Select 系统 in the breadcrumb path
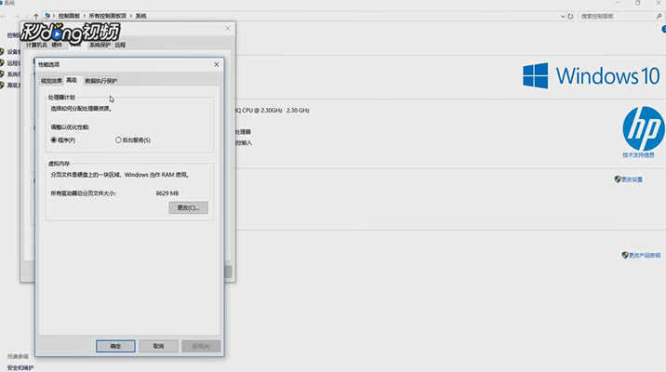This screenshot has height=372, width=666. 140,16
